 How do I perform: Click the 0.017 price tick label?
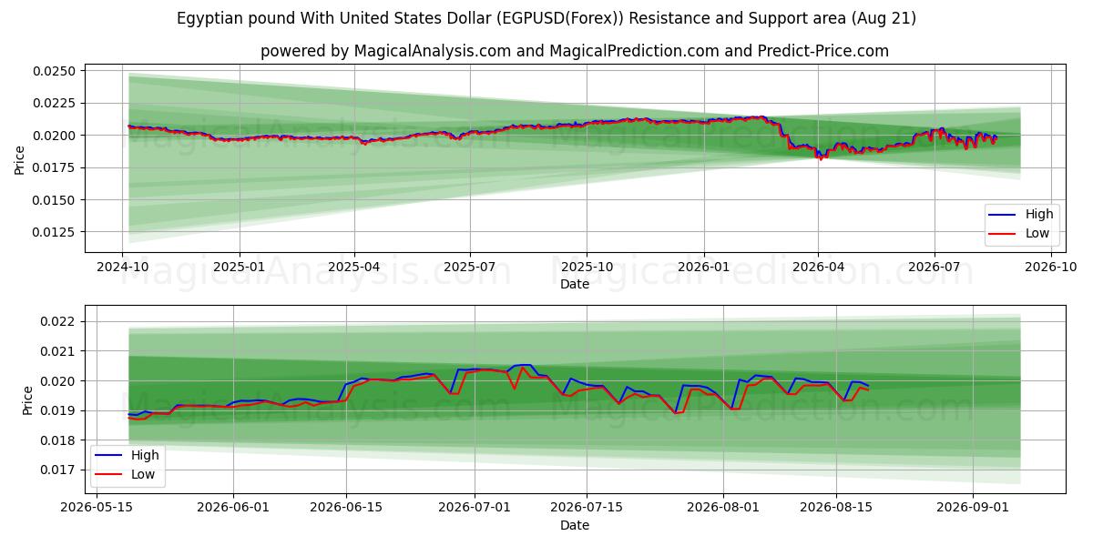[x=60, y=470]
